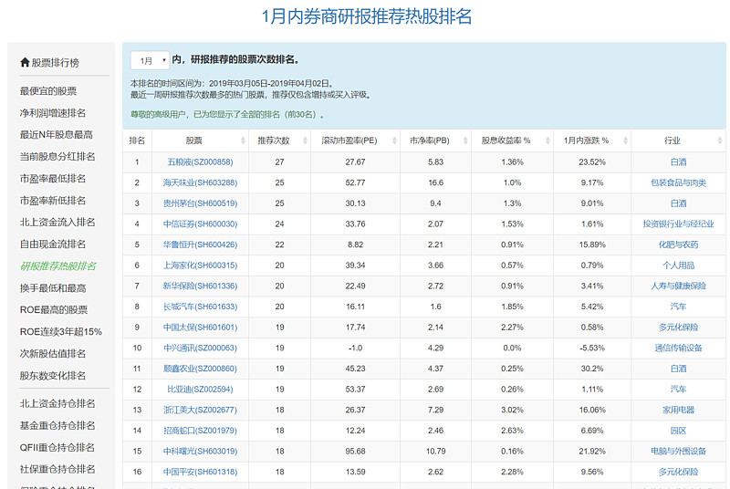Screen dimensions: 730x489
Task: Open the 1月 time period dropdown
Action: tap(150, 60)
